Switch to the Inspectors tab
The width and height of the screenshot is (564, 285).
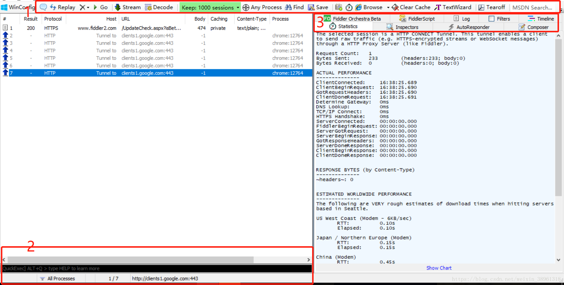(x=402, y=27)
